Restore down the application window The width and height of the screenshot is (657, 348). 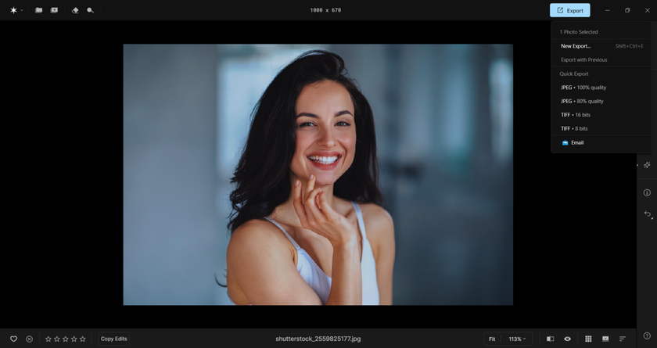pyautogui.click(x=627, y=10)
